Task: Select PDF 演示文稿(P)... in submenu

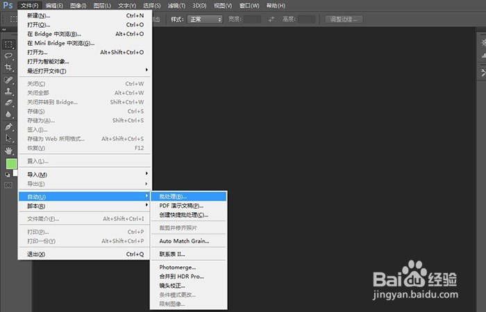Action: point(189,206)
